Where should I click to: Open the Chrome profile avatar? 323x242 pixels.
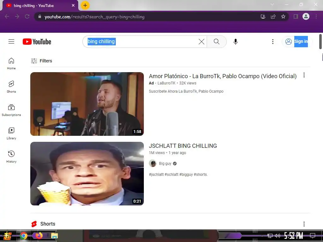306,16
